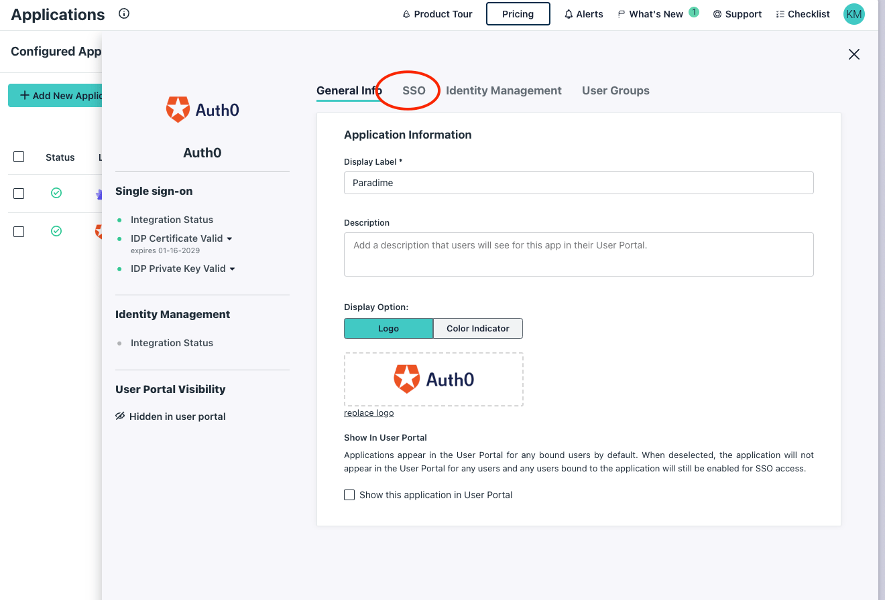Select the Application Information heading
Screen dimensions: 885x600
pyautogui.click(x=408, y=135)
